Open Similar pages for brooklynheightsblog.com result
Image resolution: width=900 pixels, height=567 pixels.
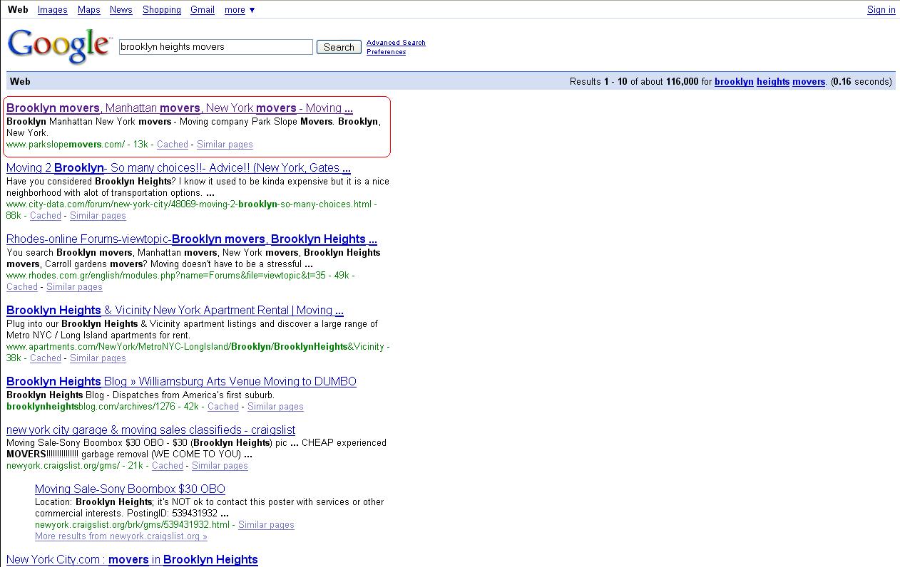pyautogui.click(x=275, y=407)
